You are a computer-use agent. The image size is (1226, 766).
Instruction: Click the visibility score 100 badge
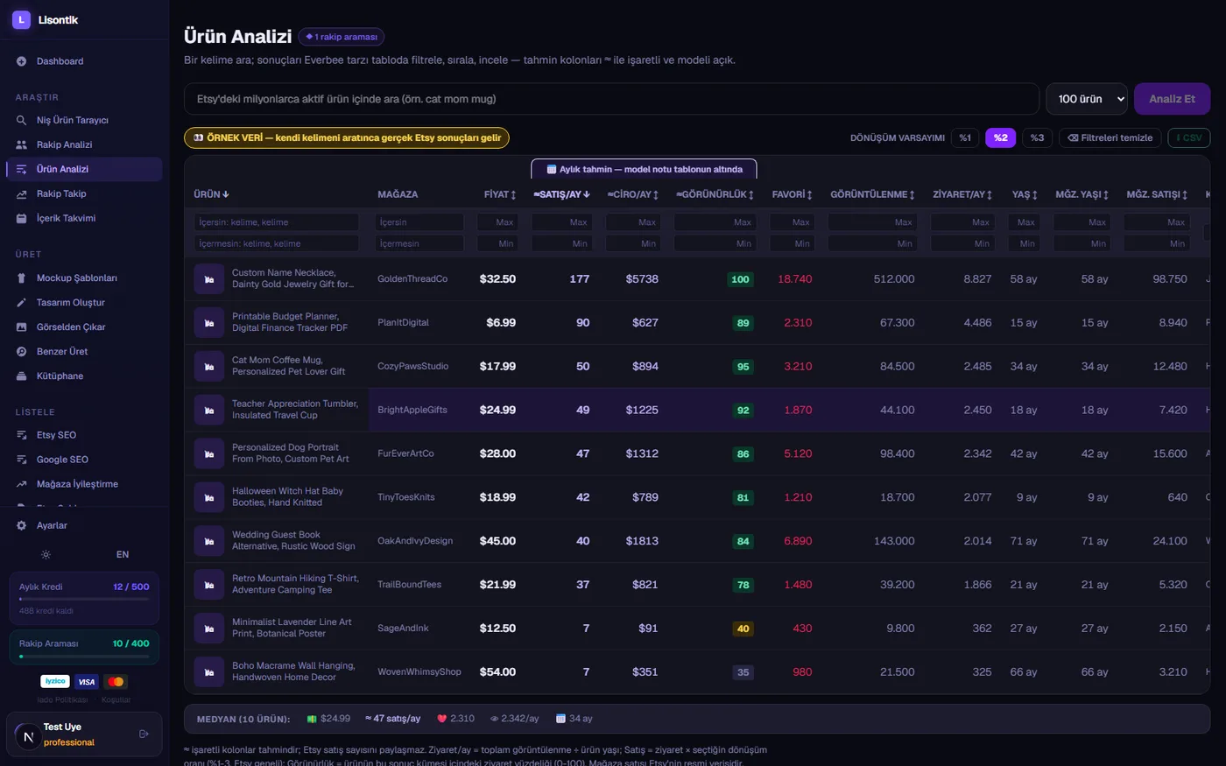(x=741, y=279)
